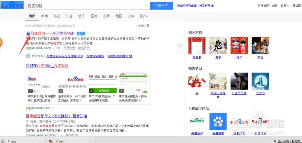This screenshot has width=302, height=143.
Task: Click 贴春联 caption link
Action: coord(197,57)
